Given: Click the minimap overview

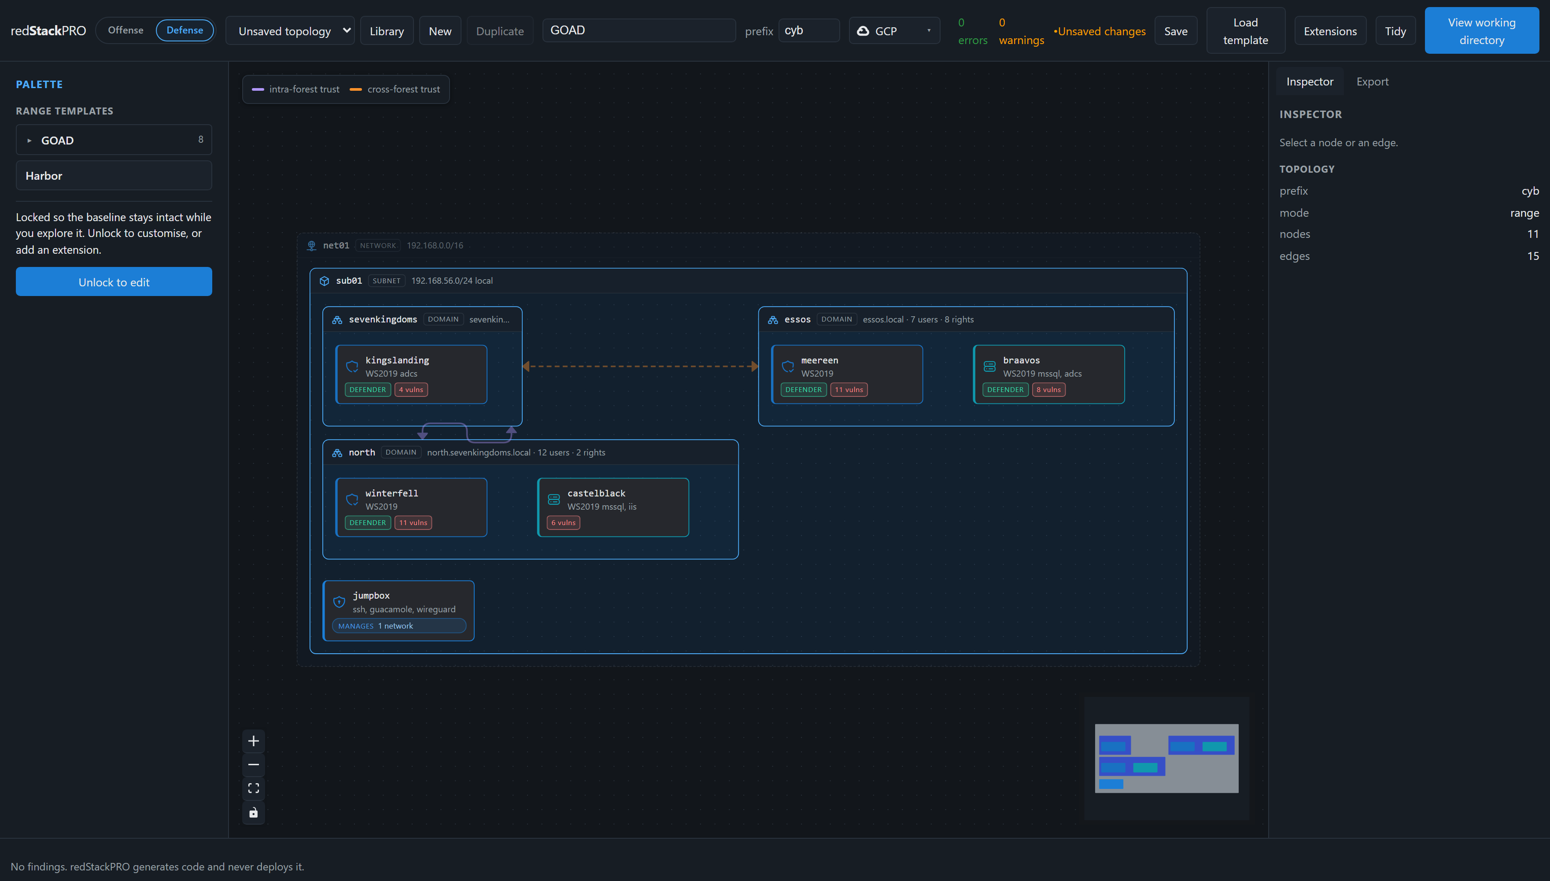Looking at the screenshot, I should [x=1166, y=758].
